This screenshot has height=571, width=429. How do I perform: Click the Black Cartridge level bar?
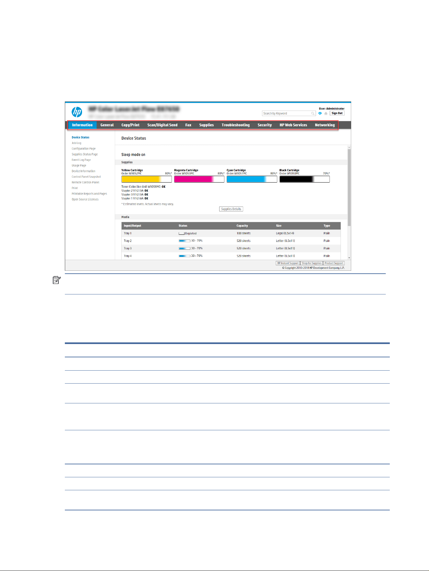[x=304, y=179]
